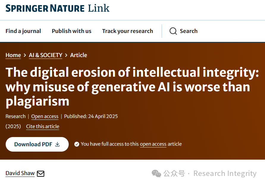Click the WeChat logo icon in watermark

156,174
